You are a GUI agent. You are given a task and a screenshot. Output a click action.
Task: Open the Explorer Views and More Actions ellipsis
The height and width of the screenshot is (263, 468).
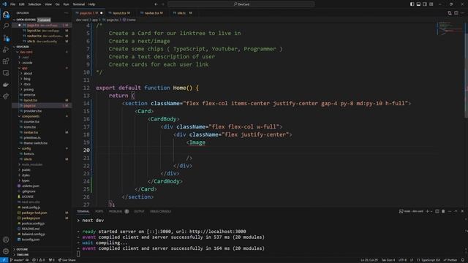[x=66, y=13]
